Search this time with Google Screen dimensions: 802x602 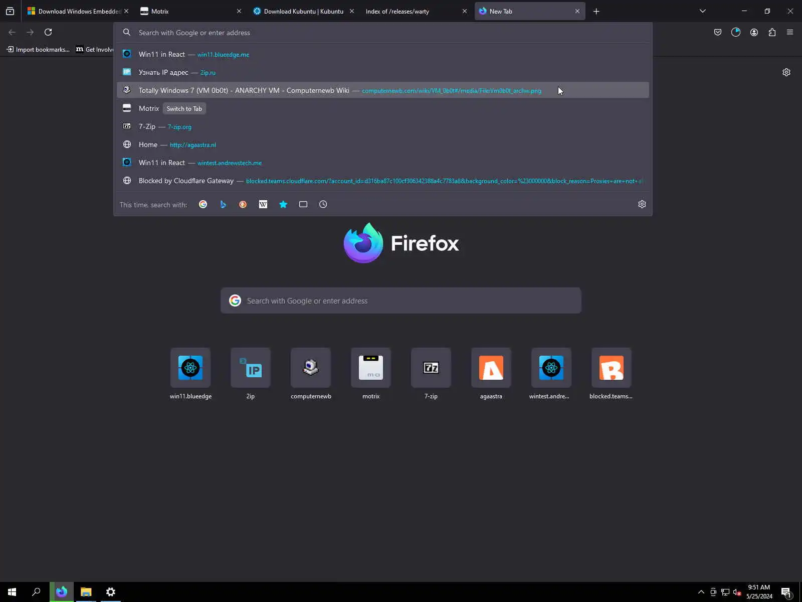pos(203,204)
